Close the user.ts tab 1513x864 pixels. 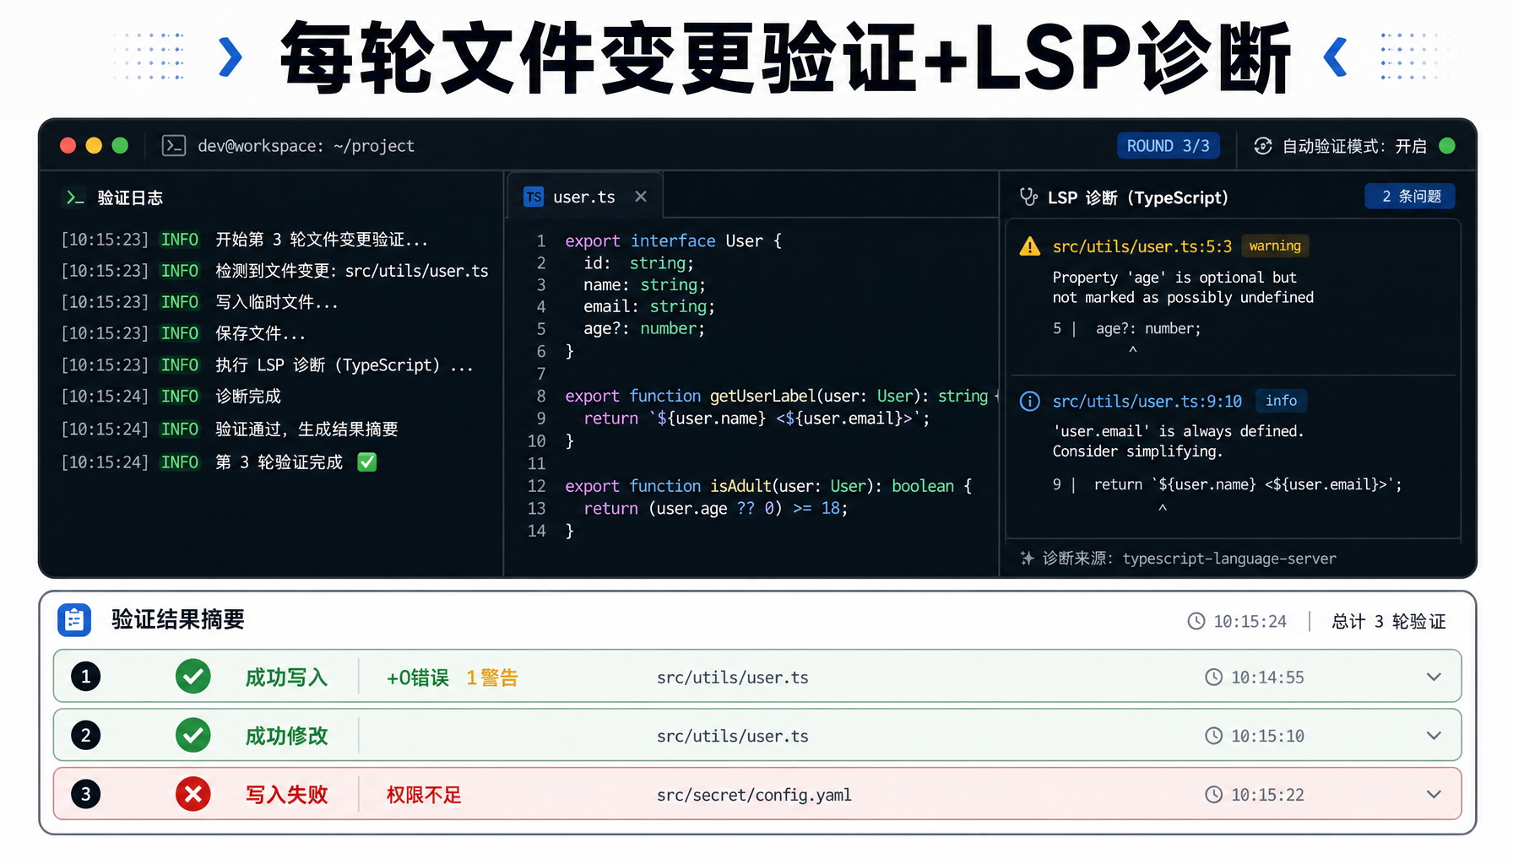coord(641,197)
